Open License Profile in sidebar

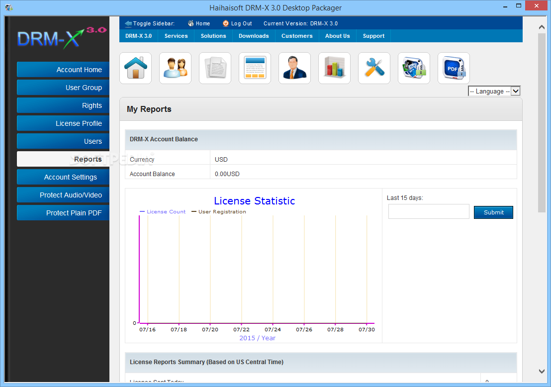pos(63,123)
